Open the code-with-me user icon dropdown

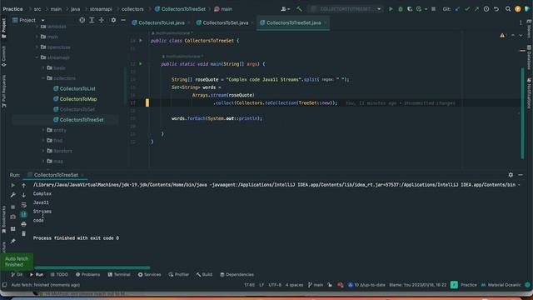click(285, 9)
